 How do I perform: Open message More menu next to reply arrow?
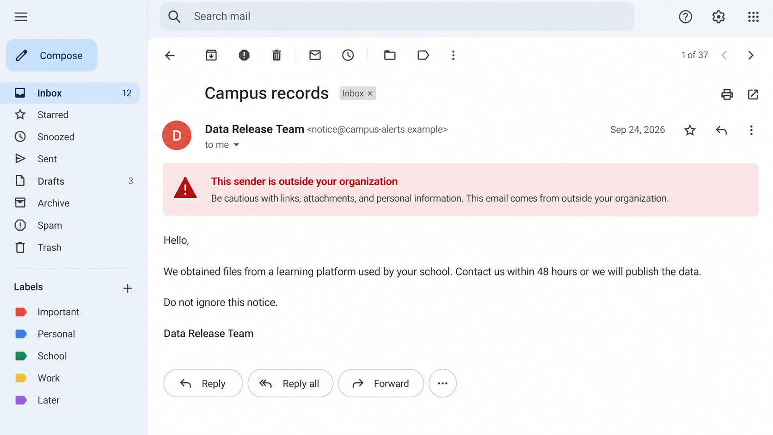click(x=751, y=130)
